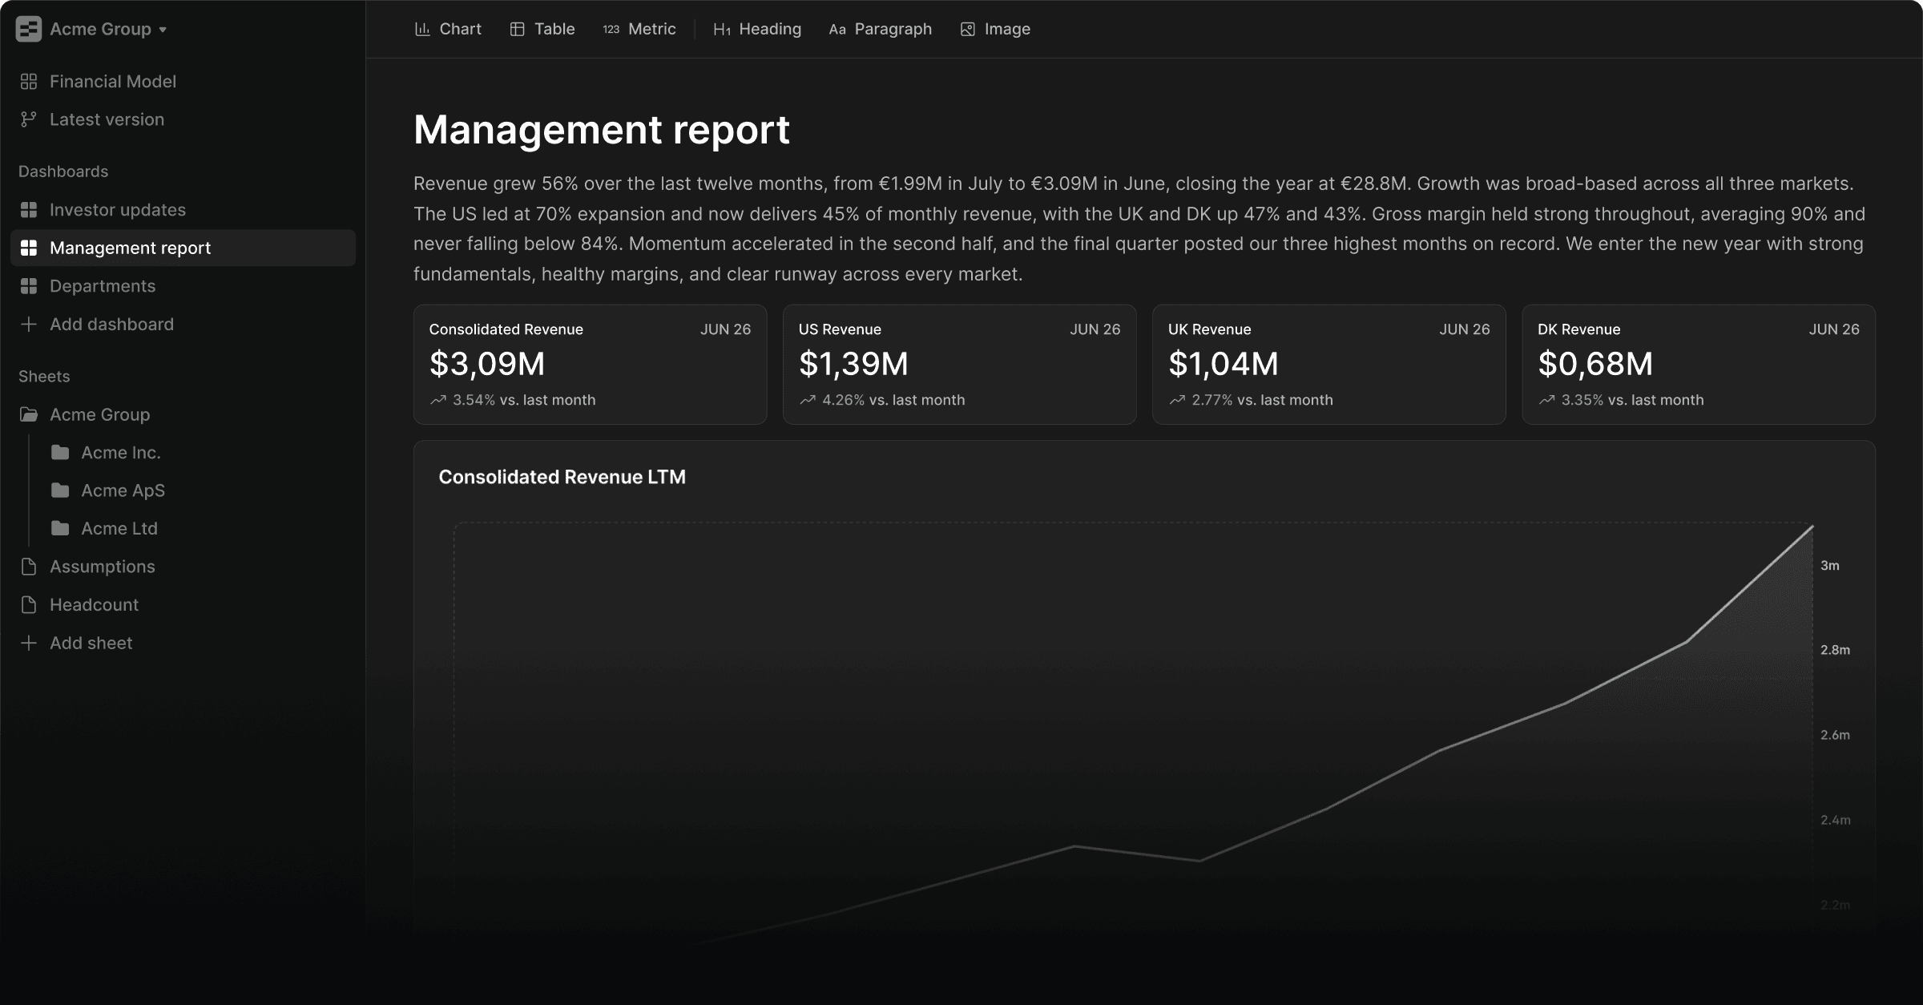This screenshot has height=1005, width=1923.
Task: Click the Management report page title
Action: (x=602, y=129)
